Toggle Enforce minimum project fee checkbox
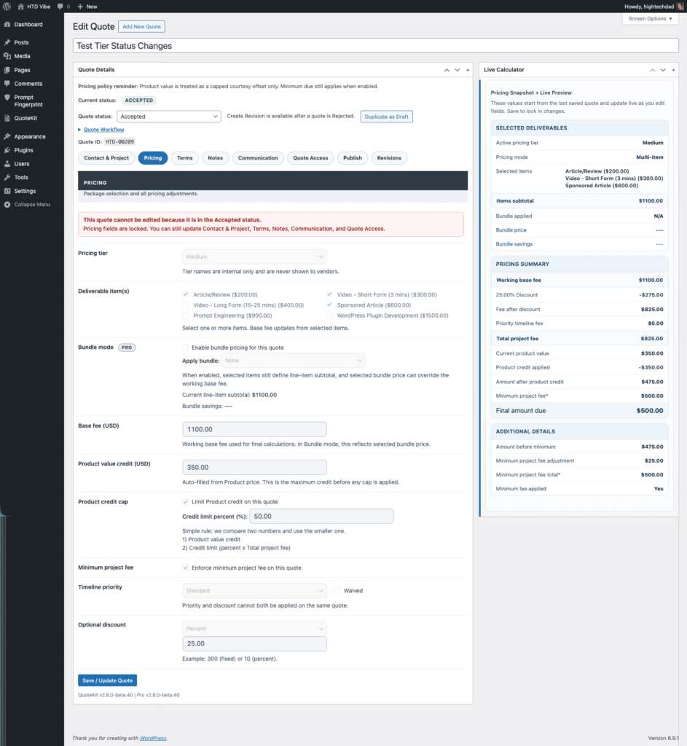This screenshot has width=687, height=746. [186, 568]
